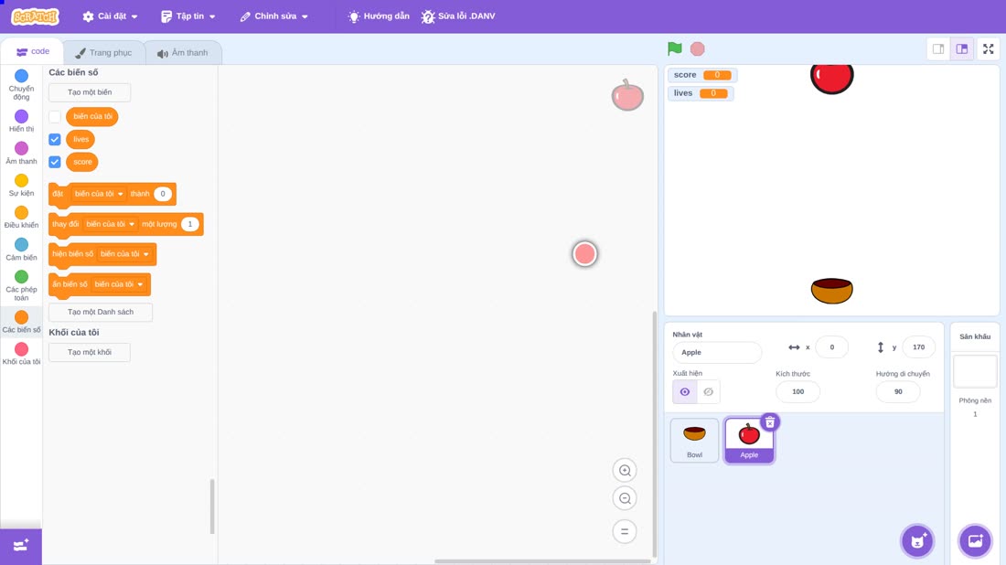
Task: Show the sprite using the eye button
Action: point(685,392)
